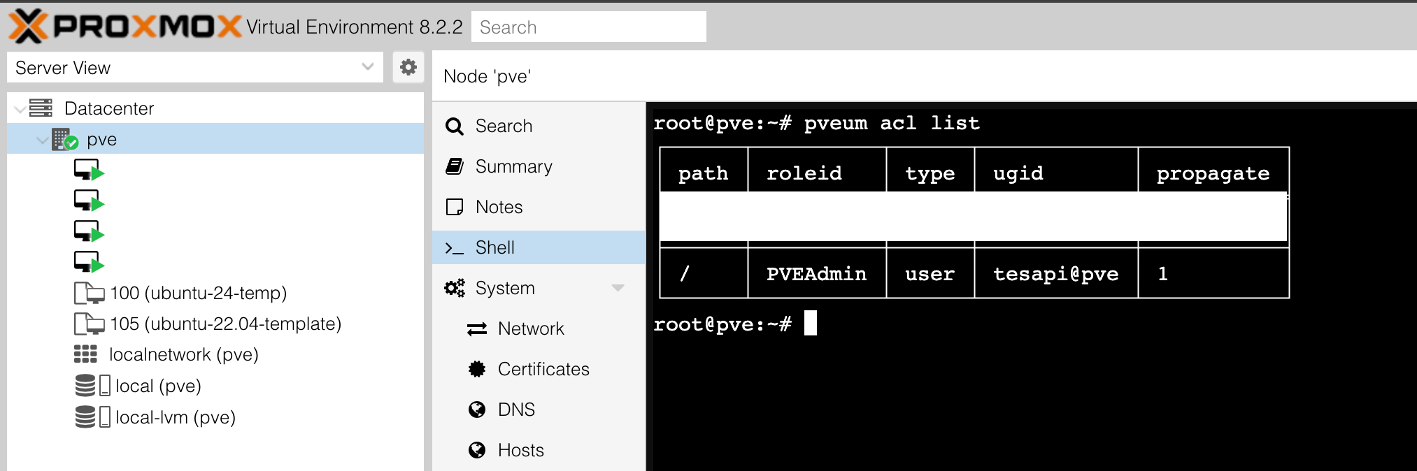Open the Summary menu item
The image size is (1417, 471).
(513, 166)
